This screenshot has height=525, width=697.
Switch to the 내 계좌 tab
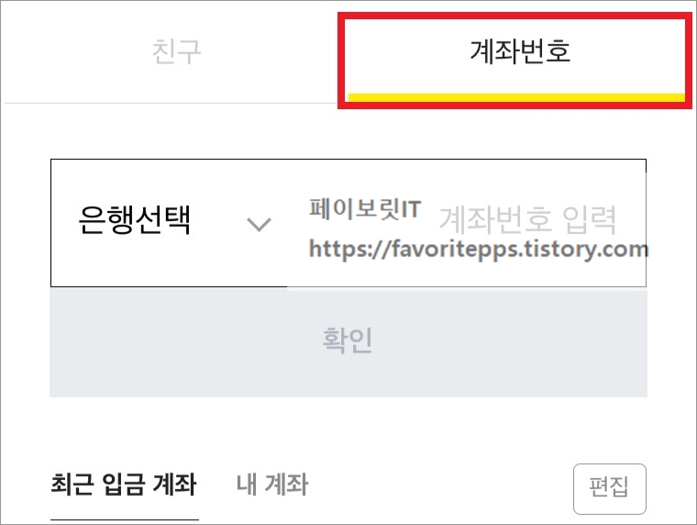coord(272,484)
